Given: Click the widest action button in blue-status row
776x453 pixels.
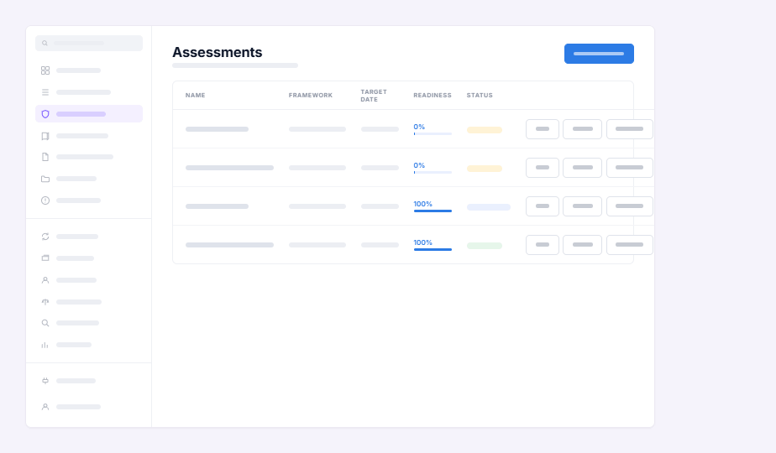Looking at the screenshot, I should point(630,206).
